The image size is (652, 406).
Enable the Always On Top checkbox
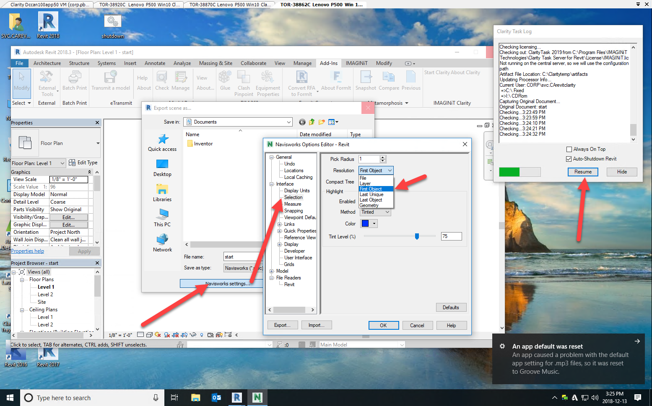[x=569, y=149]
